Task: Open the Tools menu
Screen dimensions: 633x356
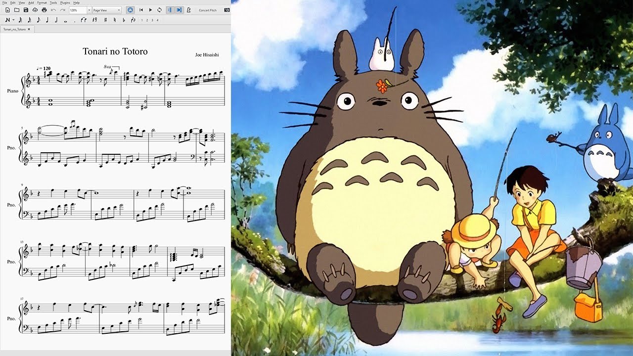Action: (x=53, y=3)
